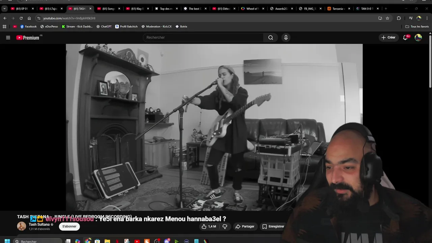Launch Chrome from the taskbar
Screen dimensions: 432x243
[x=88, y=241]
